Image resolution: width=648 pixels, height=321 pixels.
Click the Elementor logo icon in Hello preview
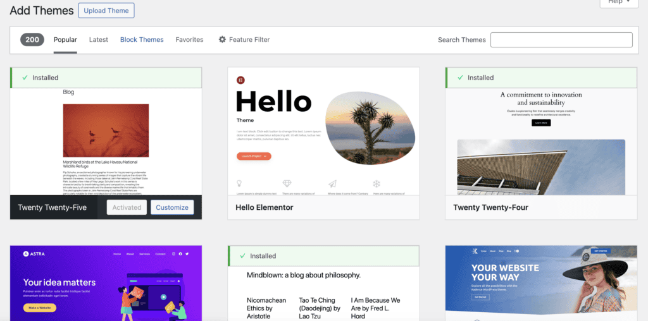coord(240,80)
